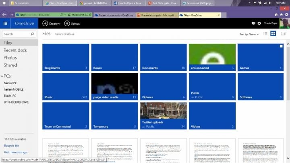The image size is (290, 163).
Task: Click the search magnifier icon
Action: tap(32, 34)
